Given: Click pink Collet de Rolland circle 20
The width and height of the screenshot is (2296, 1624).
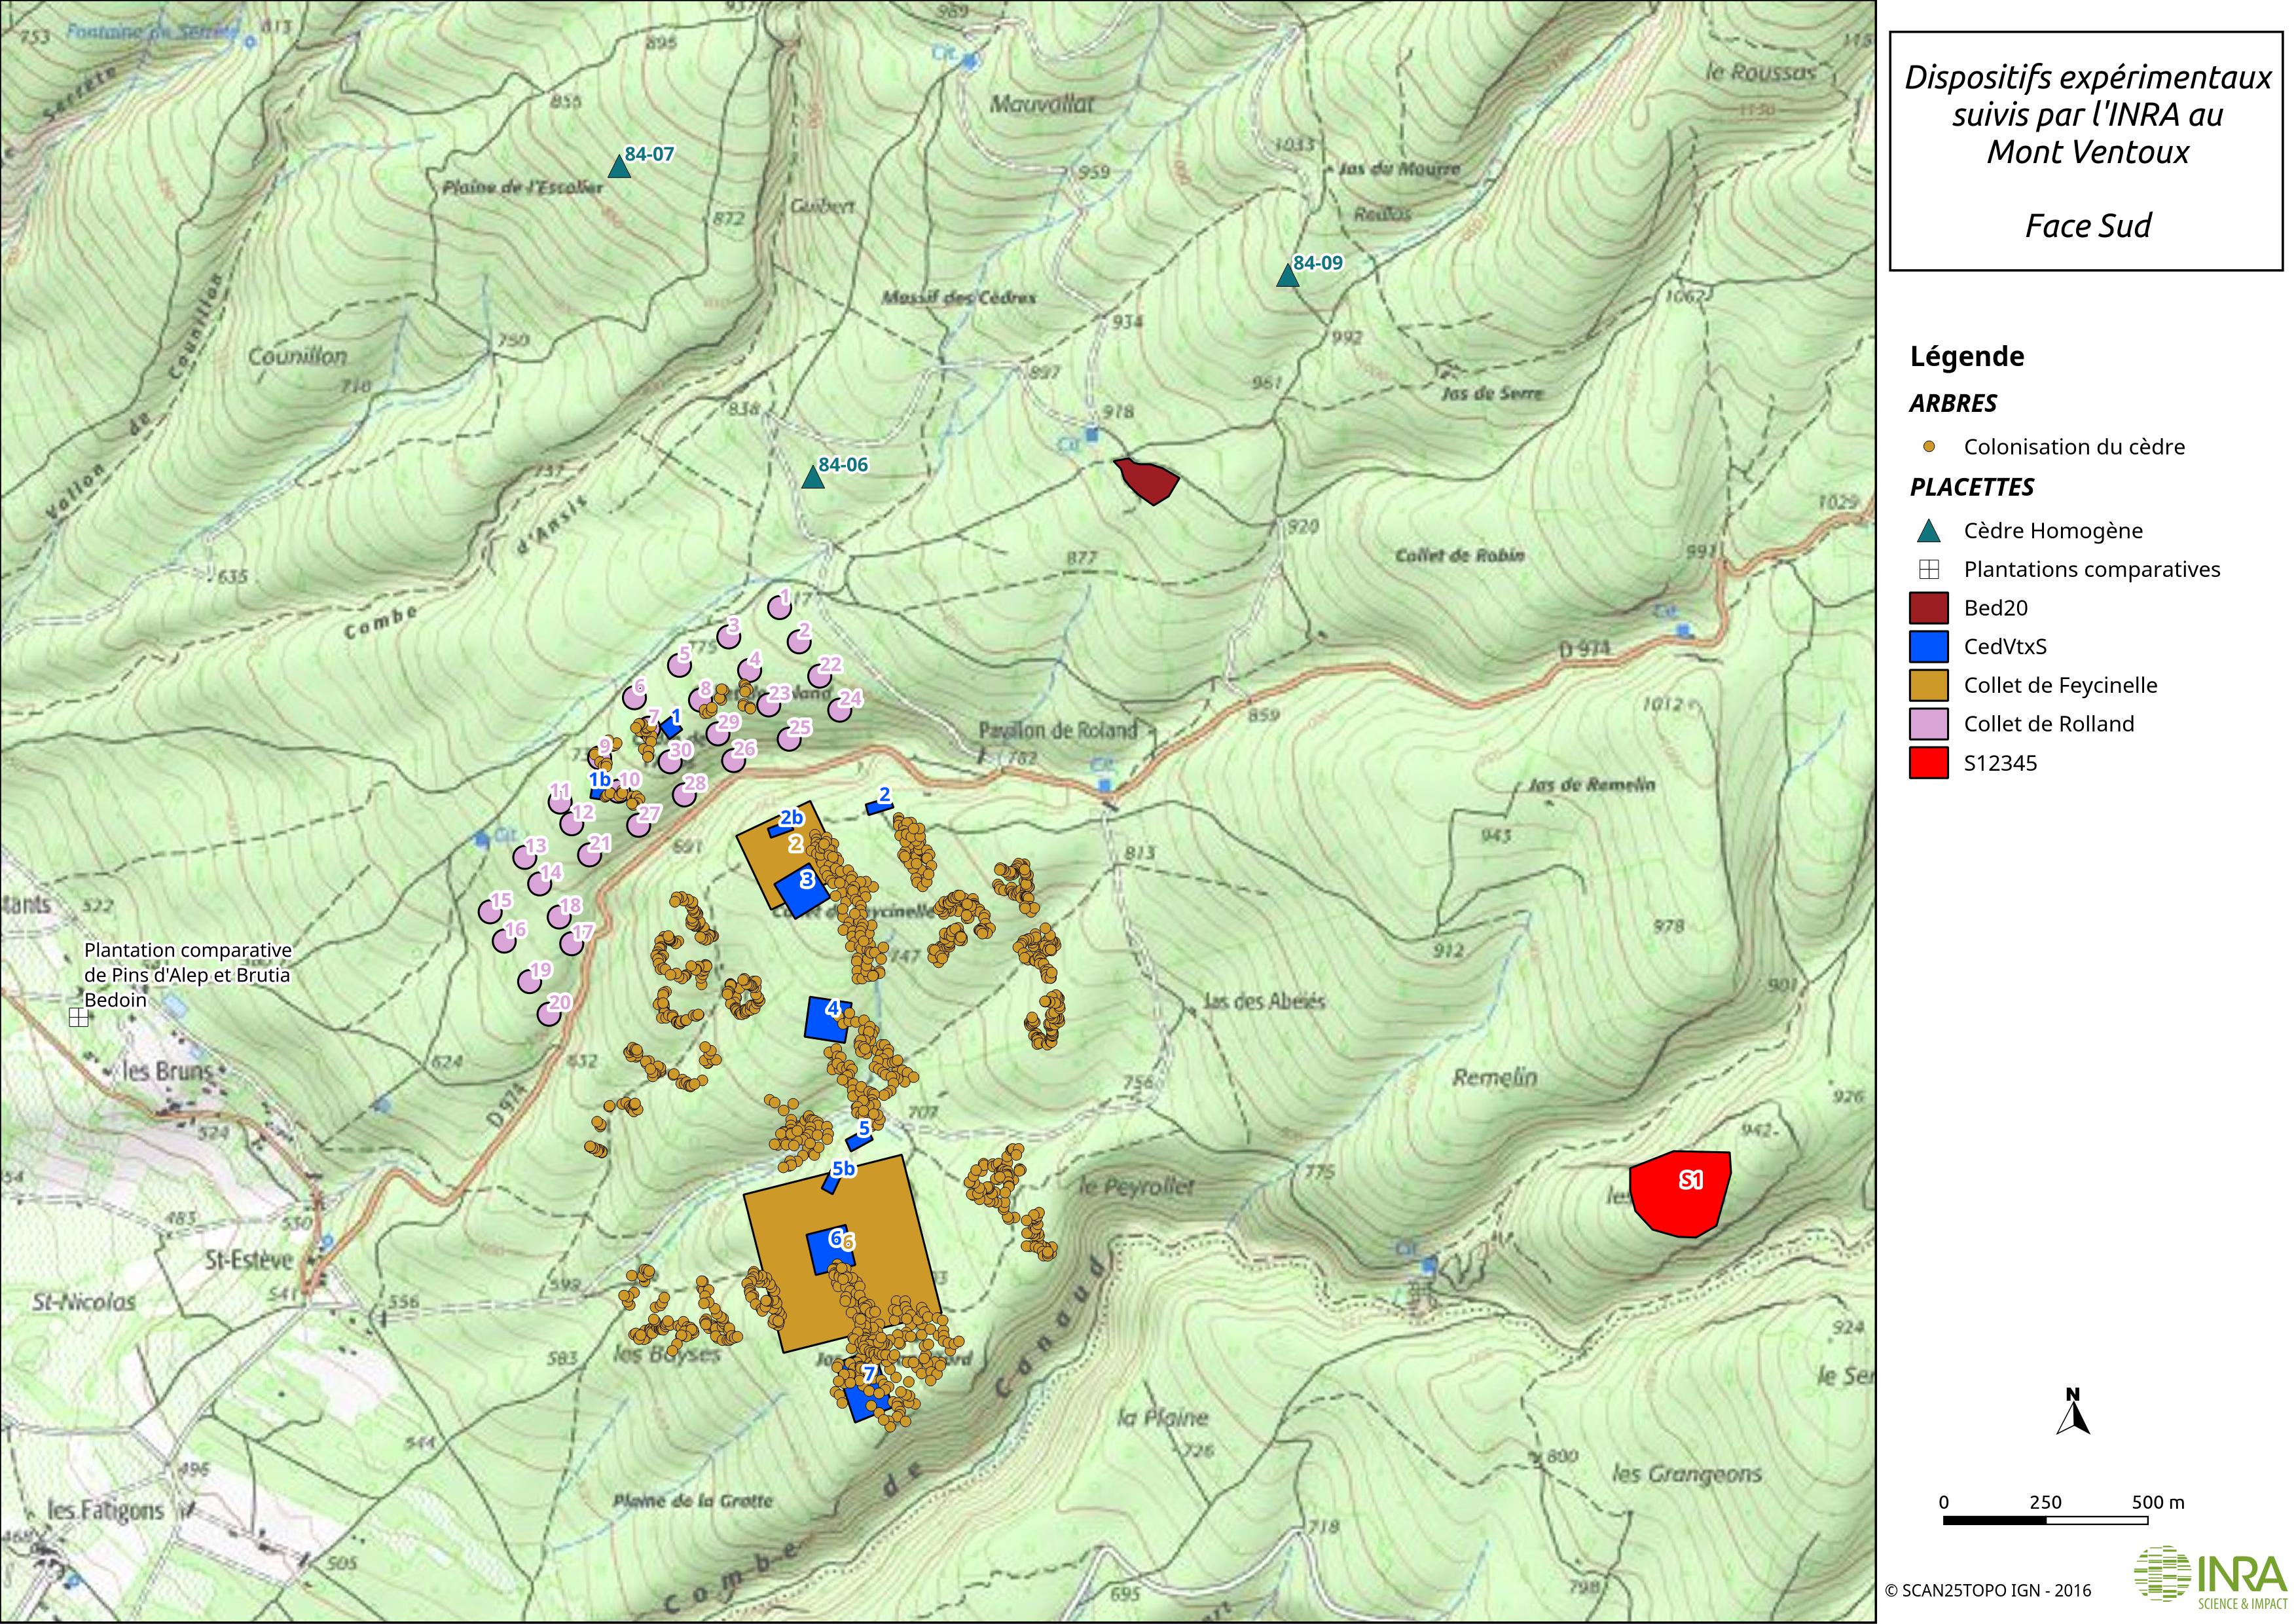Looking at the screenshot, I should (x=548, y=1014).
